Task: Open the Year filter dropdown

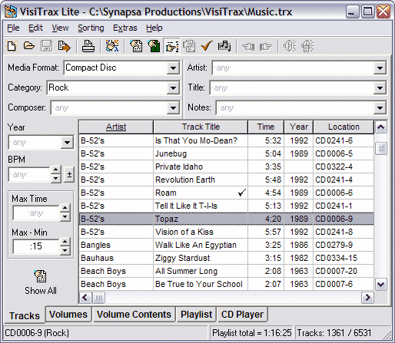Action: click(67, 142)
